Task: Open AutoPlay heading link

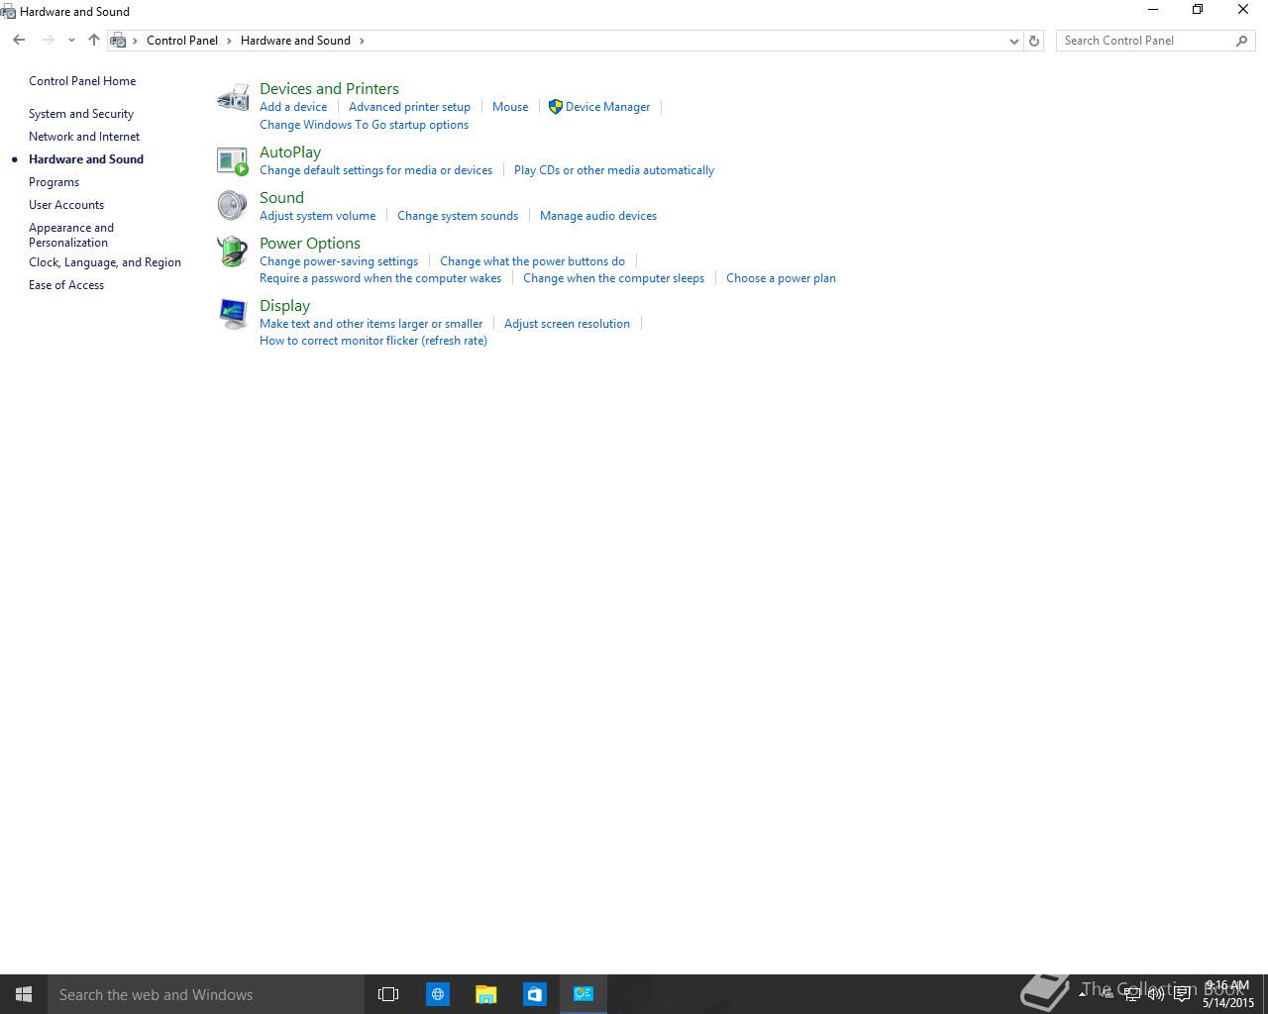Action: (x=290, y=152)
